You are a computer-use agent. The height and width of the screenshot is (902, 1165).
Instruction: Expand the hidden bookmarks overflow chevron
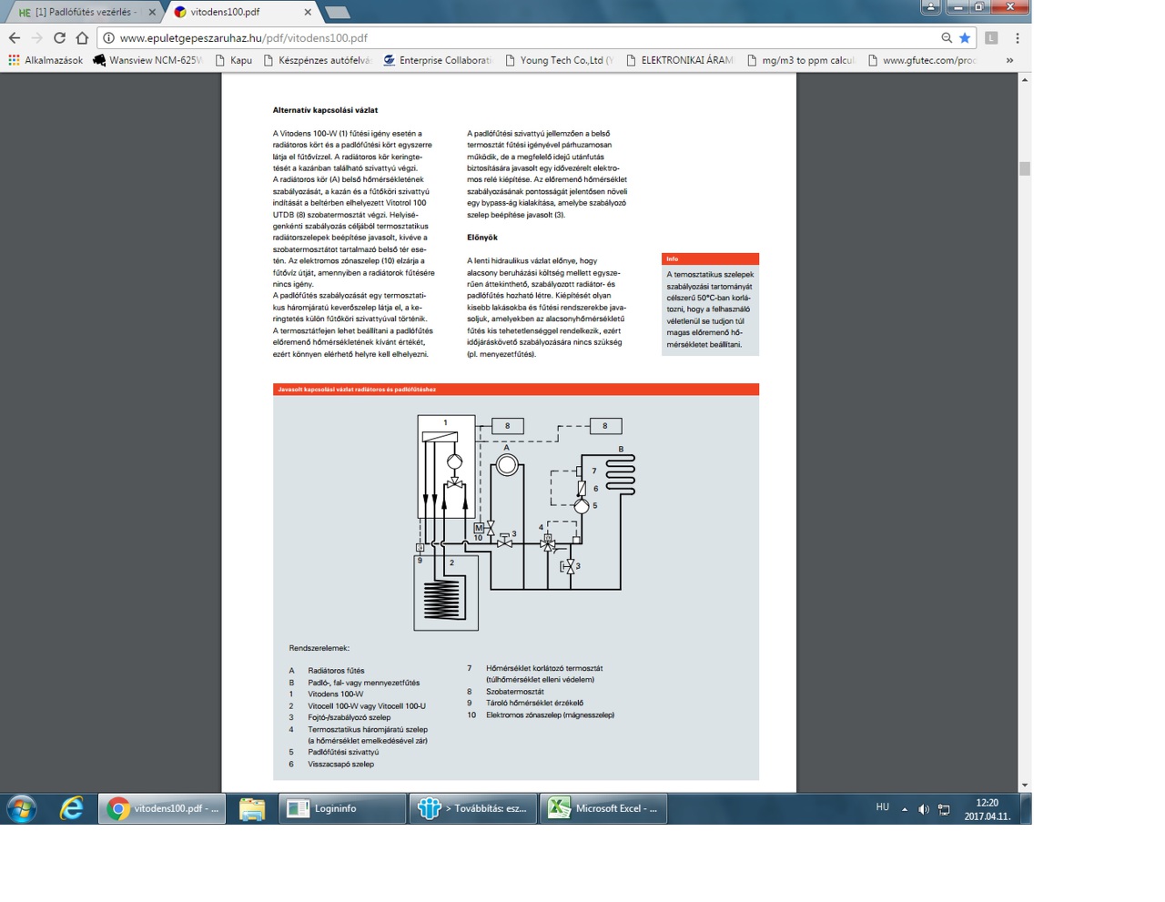1009,60
